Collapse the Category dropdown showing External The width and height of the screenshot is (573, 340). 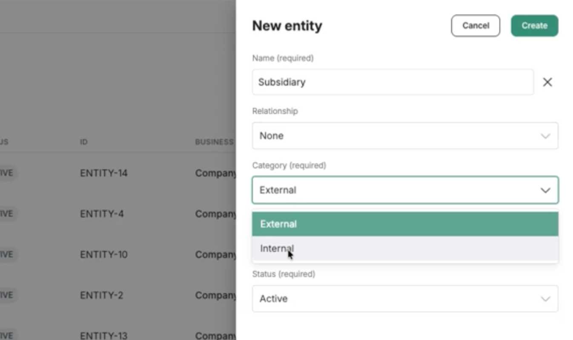[405, 190]
